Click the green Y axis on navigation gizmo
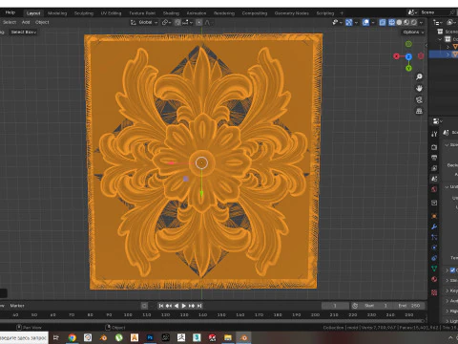Viewport: 458px width, 344px height. coord(408,68)
